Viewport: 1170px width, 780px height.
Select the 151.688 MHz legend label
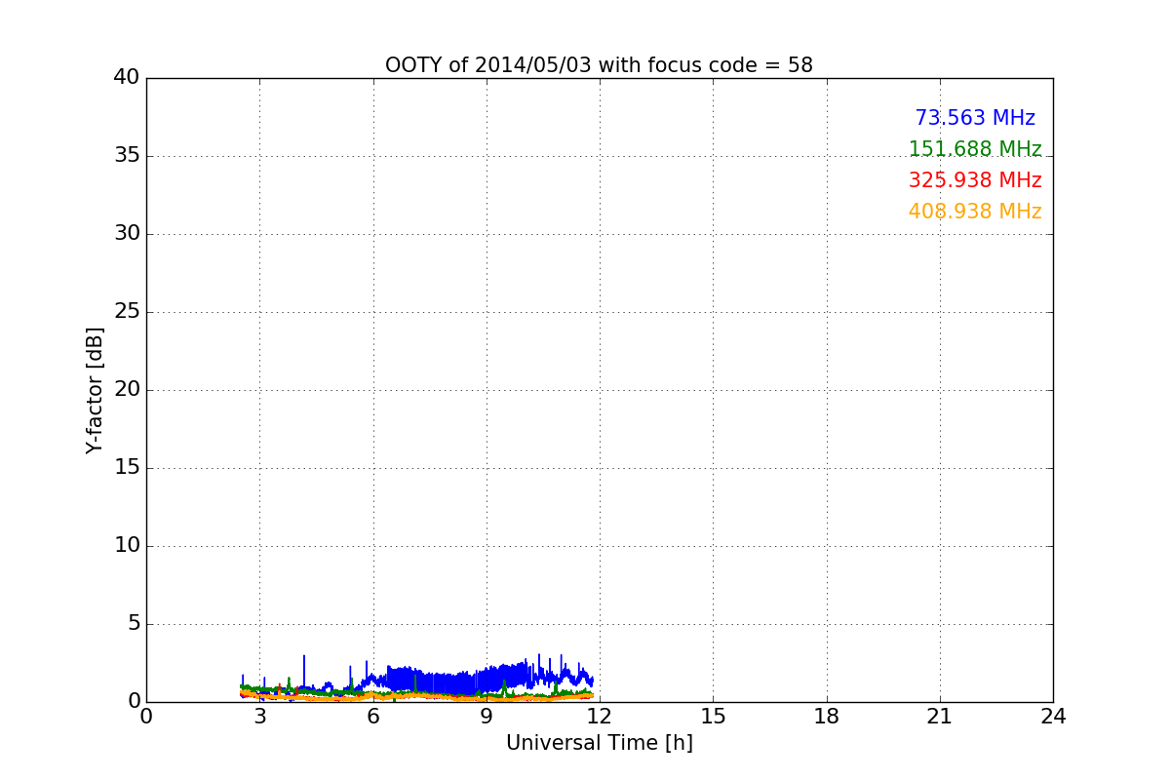[x=975, y=149]
